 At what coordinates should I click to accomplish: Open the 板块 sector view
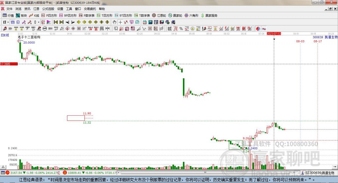tap(21, 16)
